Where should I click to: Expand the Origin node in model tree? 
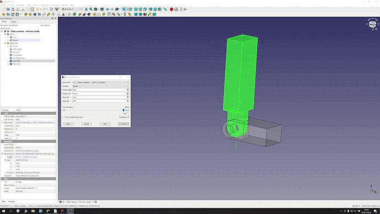pyautogui.click(x=8, y=46)
